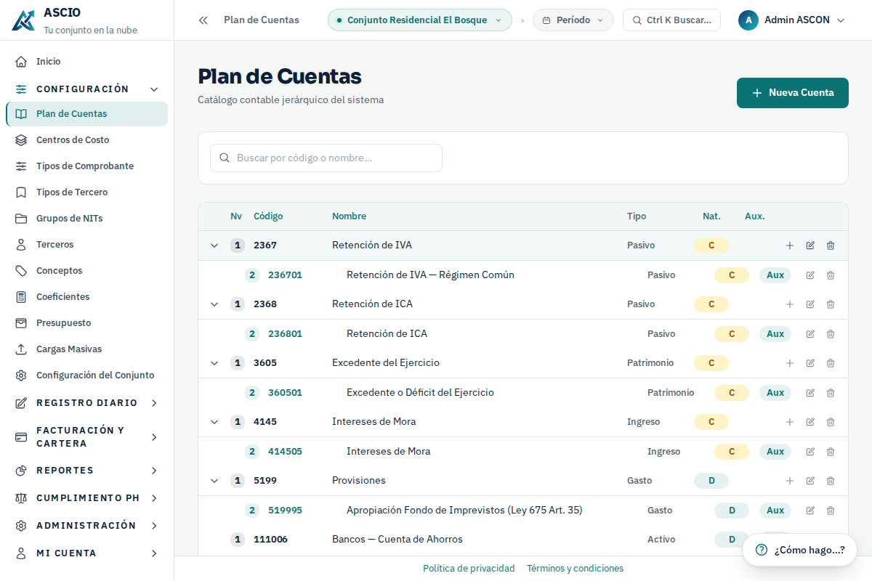The width and height of the screenshot is (872, 581).
Task: Edit account 236801 Retención de ICA
Action: 810,334
